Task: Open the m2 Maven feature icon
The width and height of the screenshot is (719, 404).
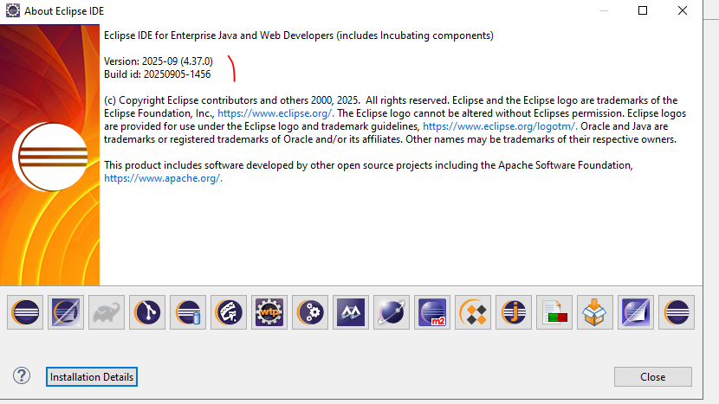Action: [x=432, y=312]
